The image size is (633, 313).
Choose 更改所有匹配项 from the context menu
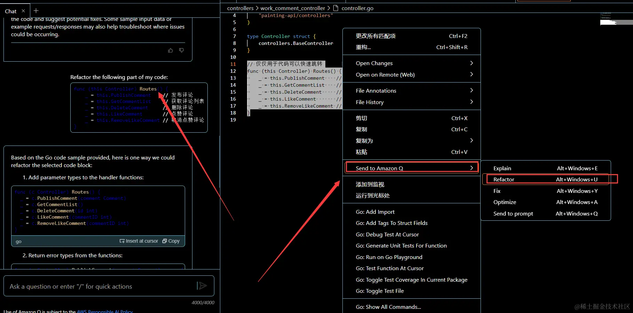pos(412,36)
